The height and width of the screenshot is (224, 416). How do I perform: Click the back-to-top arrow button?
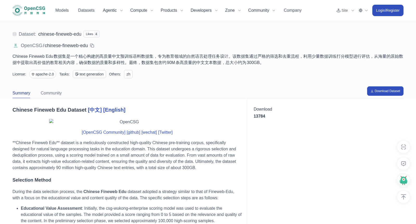coord(404,197)
